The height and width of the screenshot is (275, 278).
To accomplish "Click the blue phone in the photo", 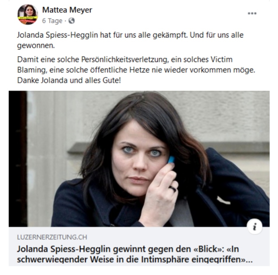I will coord(171,159).
